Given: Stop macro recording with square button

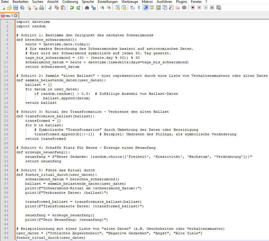Looking at the screenshot, I should 199,8.
